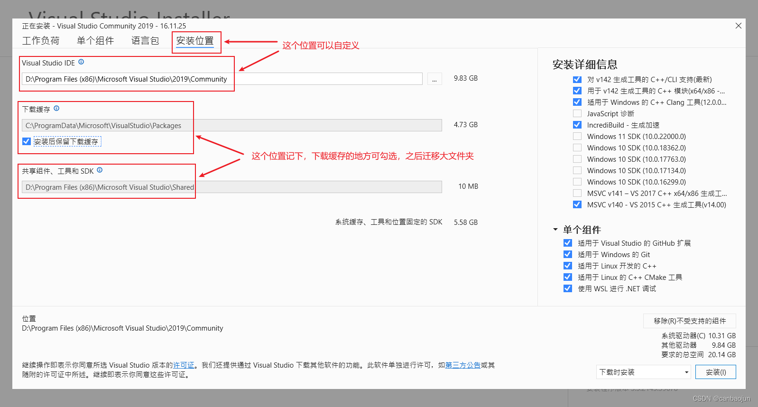Enable JavaScript 诊断 checkbox
This screenshot has height=407, width=758.
click(x=577, y=113)
